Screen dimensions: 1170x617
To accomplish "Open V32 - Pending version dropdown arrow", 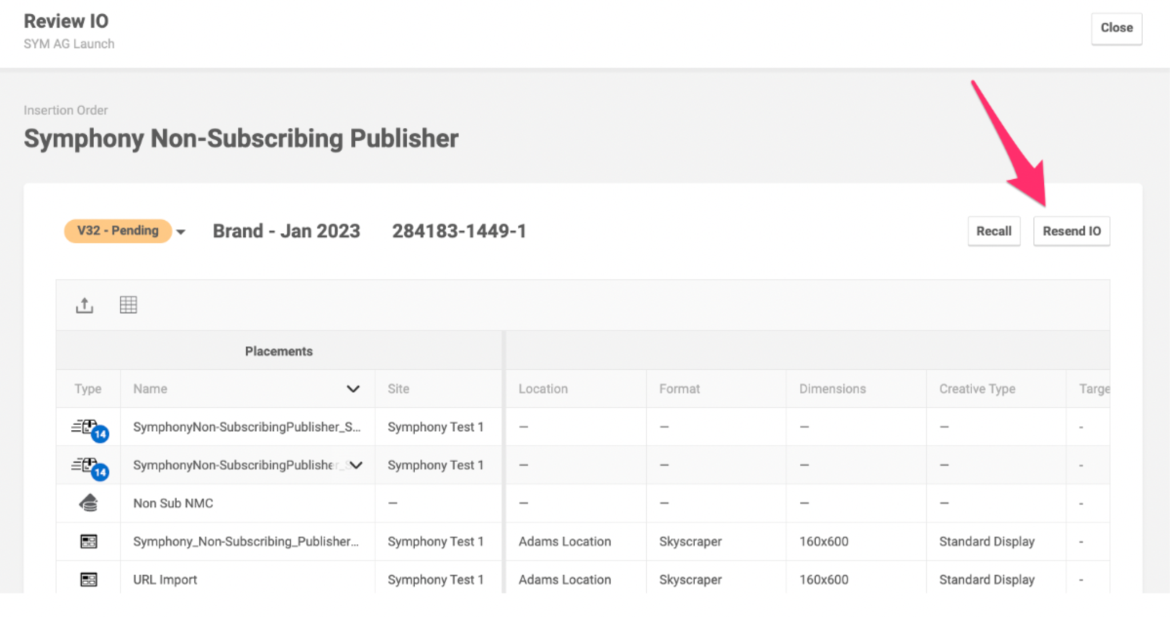I will point(181,232).
